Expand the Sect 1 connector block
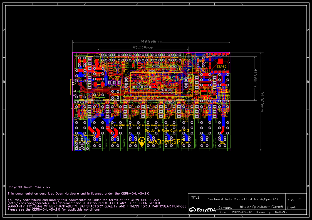The image size is (312, 220). click(97, 143)
